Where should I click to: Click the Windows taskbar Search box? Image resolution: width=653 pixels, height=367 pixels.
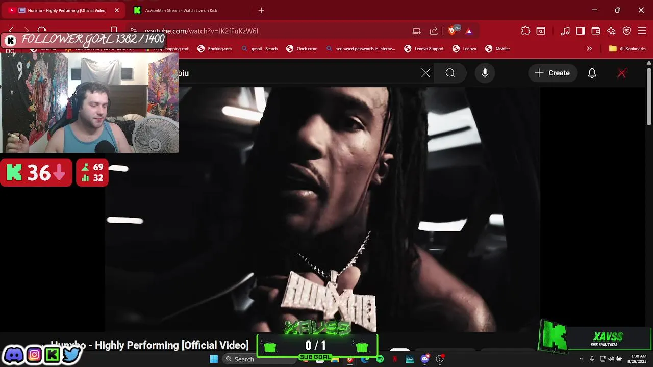click(x=260, y=359)
